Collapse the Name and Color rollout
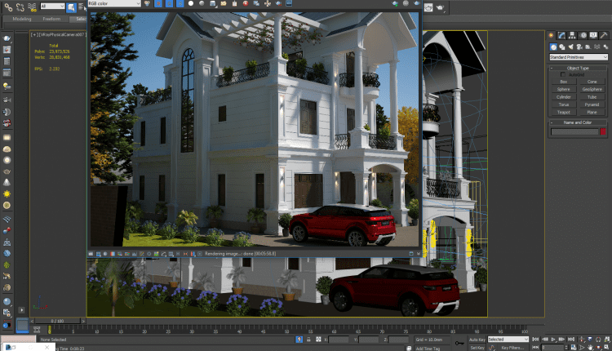Image resolution: width=612 pixels, height=351 pixels. coord(578,122)
